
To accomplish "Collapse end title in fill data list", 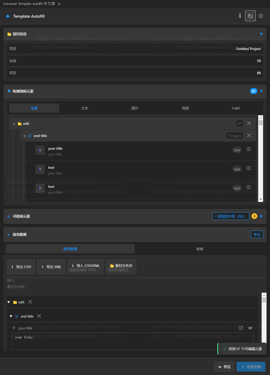I will [11, 316].
